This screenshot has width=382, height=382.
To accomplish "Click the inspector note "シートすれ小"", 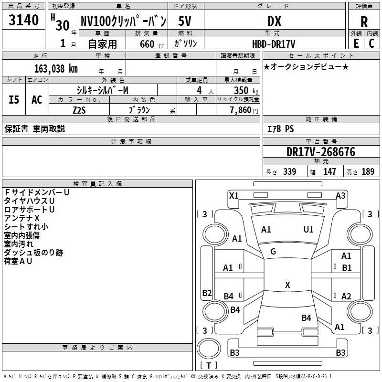I will [x=26, y=226].
